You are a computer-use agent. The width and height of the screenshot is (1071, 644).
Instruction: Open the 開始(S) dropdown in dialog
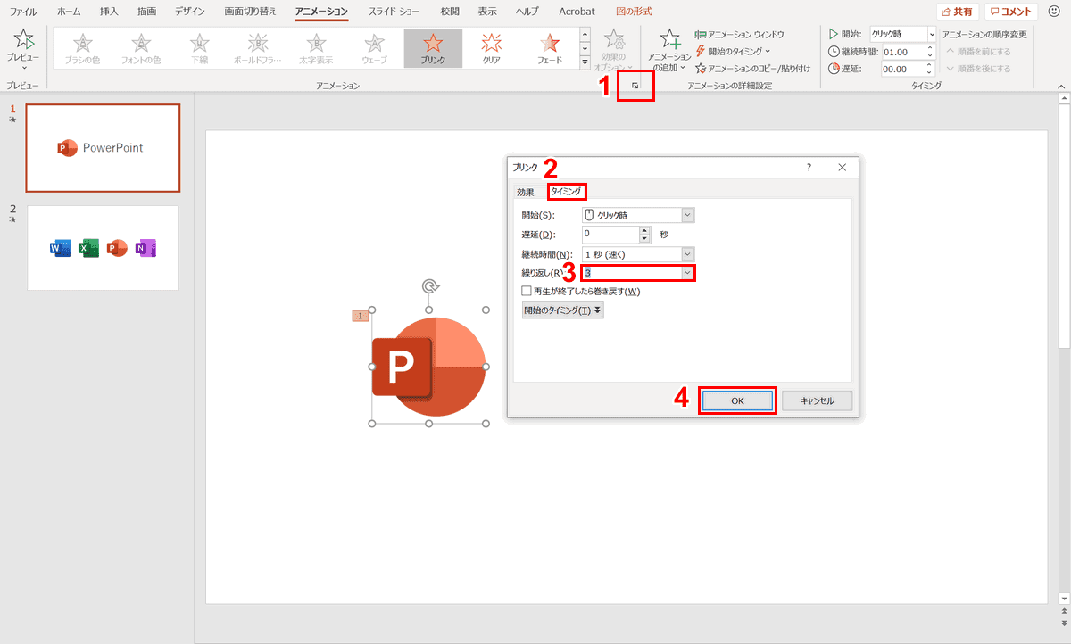tap(687, 215)
